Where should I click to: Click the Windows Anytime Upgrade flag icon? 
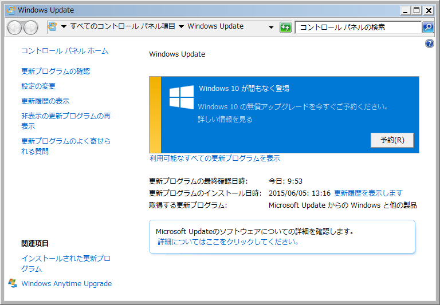pyautogui.click(x=12, y=283)
